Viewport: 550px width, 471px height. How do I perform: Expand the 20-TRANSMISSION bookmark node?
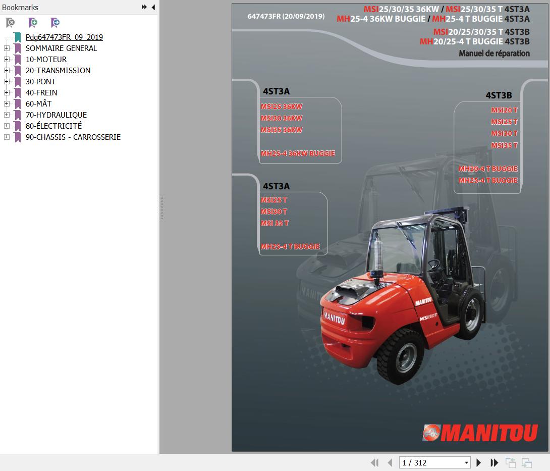[7, 70]
